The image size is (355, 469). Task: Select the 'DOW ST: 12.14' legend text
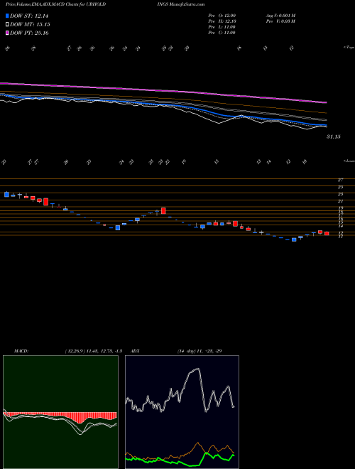point(29,16)
